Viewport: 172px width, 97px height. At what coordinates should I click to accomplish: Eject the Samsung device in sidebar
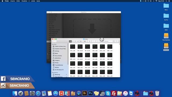(x=66, y=75)
